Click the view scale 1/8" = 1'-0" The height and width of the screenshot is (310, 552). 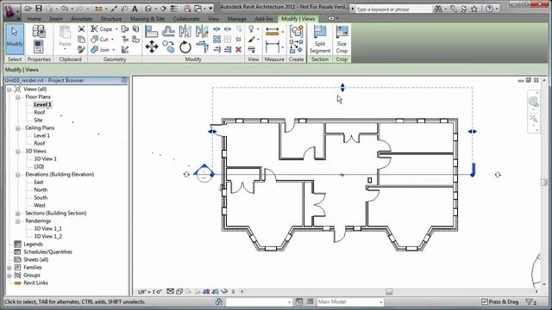click(149, 292)
